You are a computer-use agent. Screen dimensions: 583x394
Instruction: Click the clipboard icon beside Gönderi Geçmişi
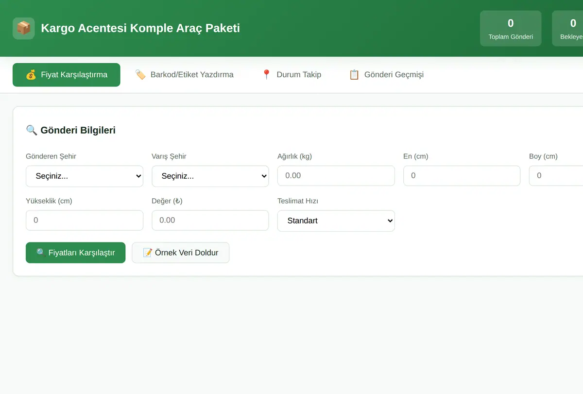(354, 75)
